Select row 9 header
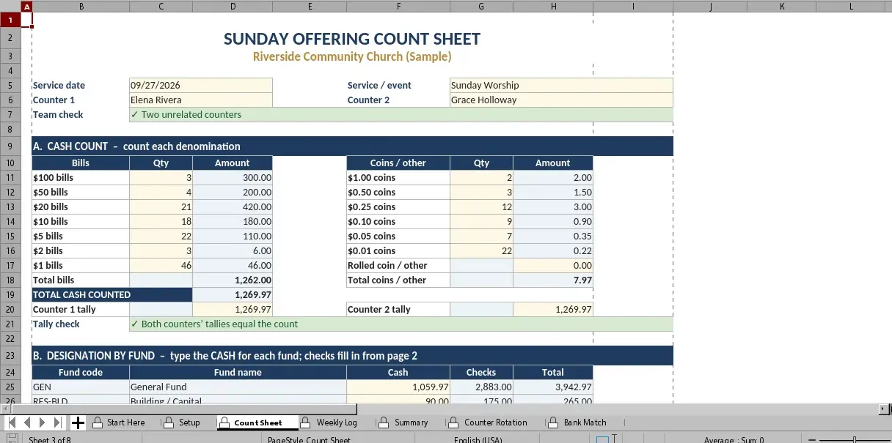The height and width of the screenshot is (443, 892). [10, 146]
